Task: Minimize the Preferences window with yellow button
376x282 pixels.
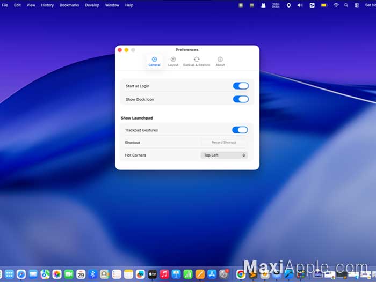Action: (x=126, y=50)
